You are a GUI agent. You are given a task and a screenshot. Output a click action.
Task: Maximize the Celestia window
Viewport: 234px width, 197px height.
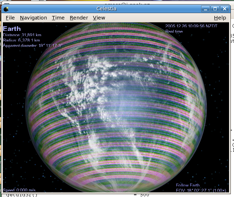tap(215, 9)
